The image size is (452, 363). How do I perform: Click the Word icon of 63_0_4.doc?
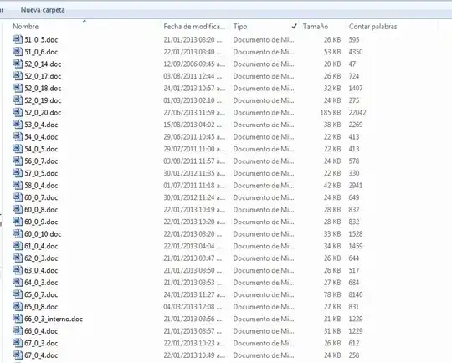(x=18, y=270)
